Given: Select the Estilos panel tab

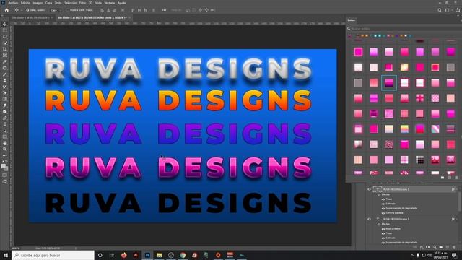Looking at the screenshot, I should (352, 20).
